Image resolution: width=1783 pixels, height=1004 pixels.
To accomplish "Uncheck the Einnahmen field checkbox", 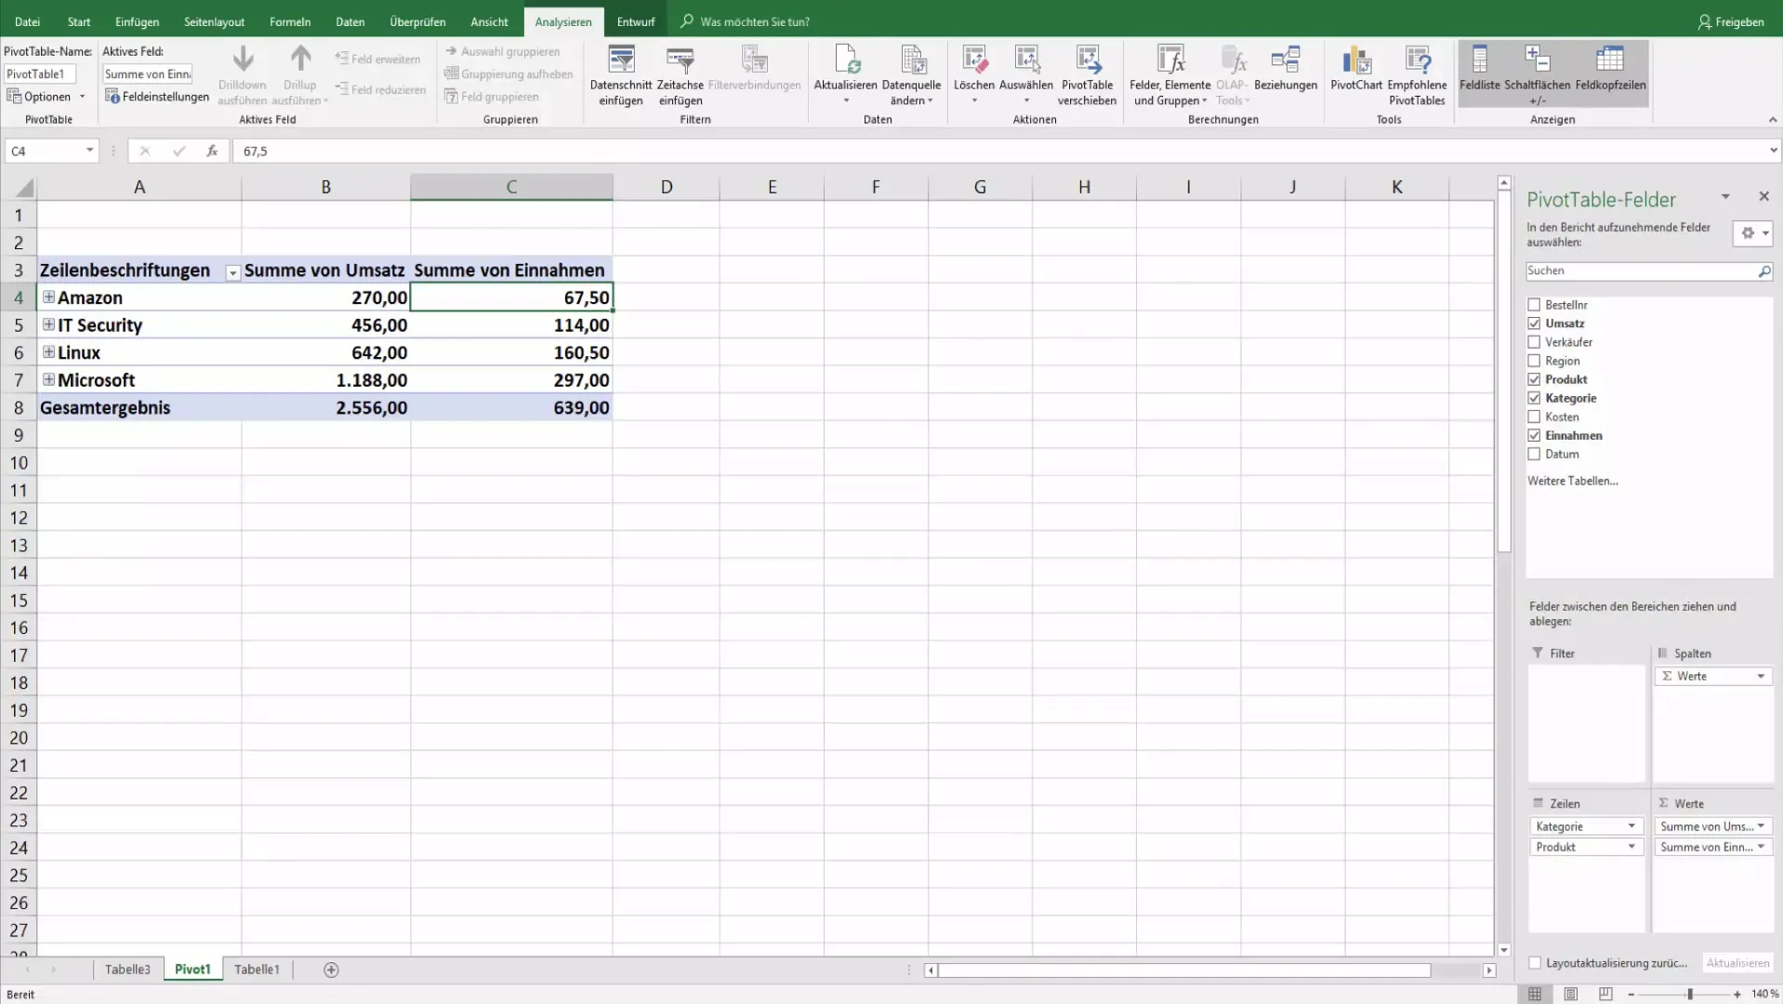I will 1534,435.
